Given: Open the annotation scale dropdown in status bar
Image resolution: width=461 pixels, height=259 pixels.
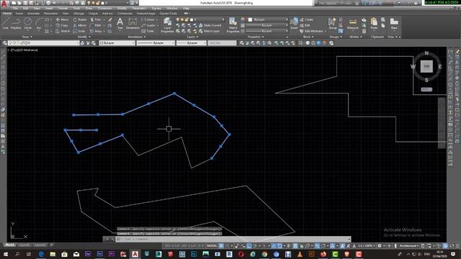Looking at the screenshot, I should pyautogui.click(x=366, y=245).
